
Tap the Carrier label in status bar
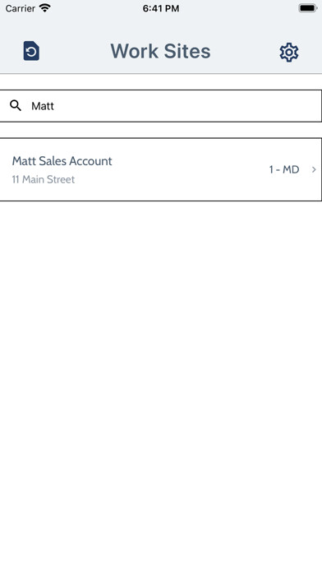pyautogui.click(x=20, y=8)
